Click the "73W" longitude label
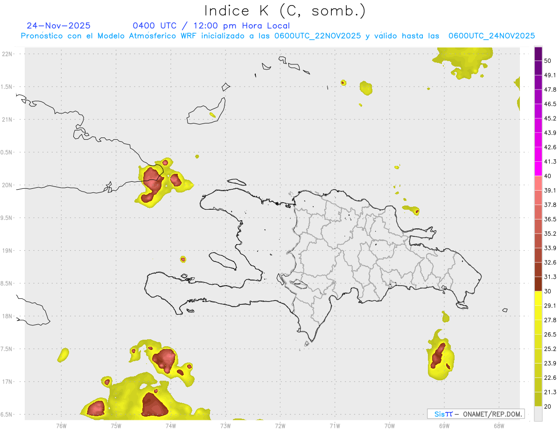The image size is (560, 432). (x=225, y=425)
